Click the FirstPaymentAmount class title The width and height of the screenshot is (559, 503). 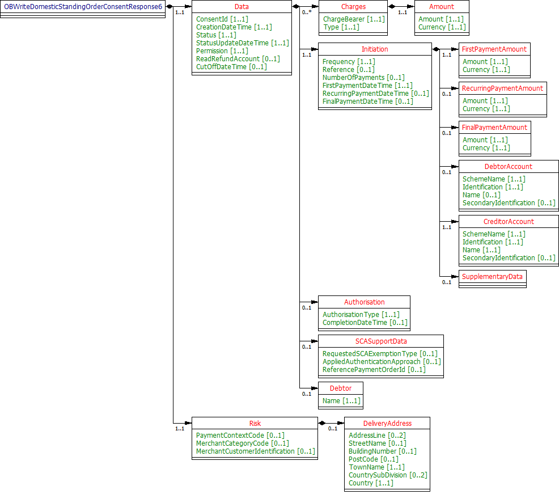(x=494, y=49)
